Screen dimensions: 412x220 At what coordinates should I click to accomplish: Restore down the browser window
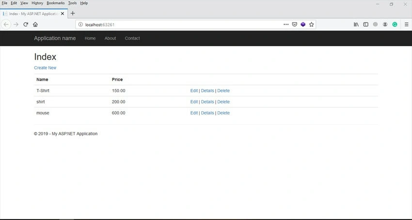point(391,4)
